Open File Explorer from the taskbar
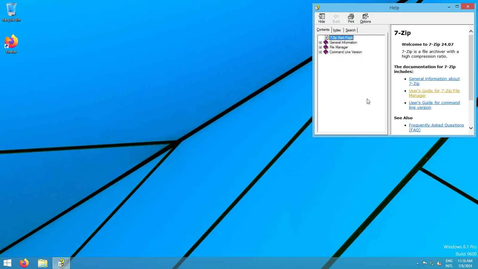 pos(43,263)
